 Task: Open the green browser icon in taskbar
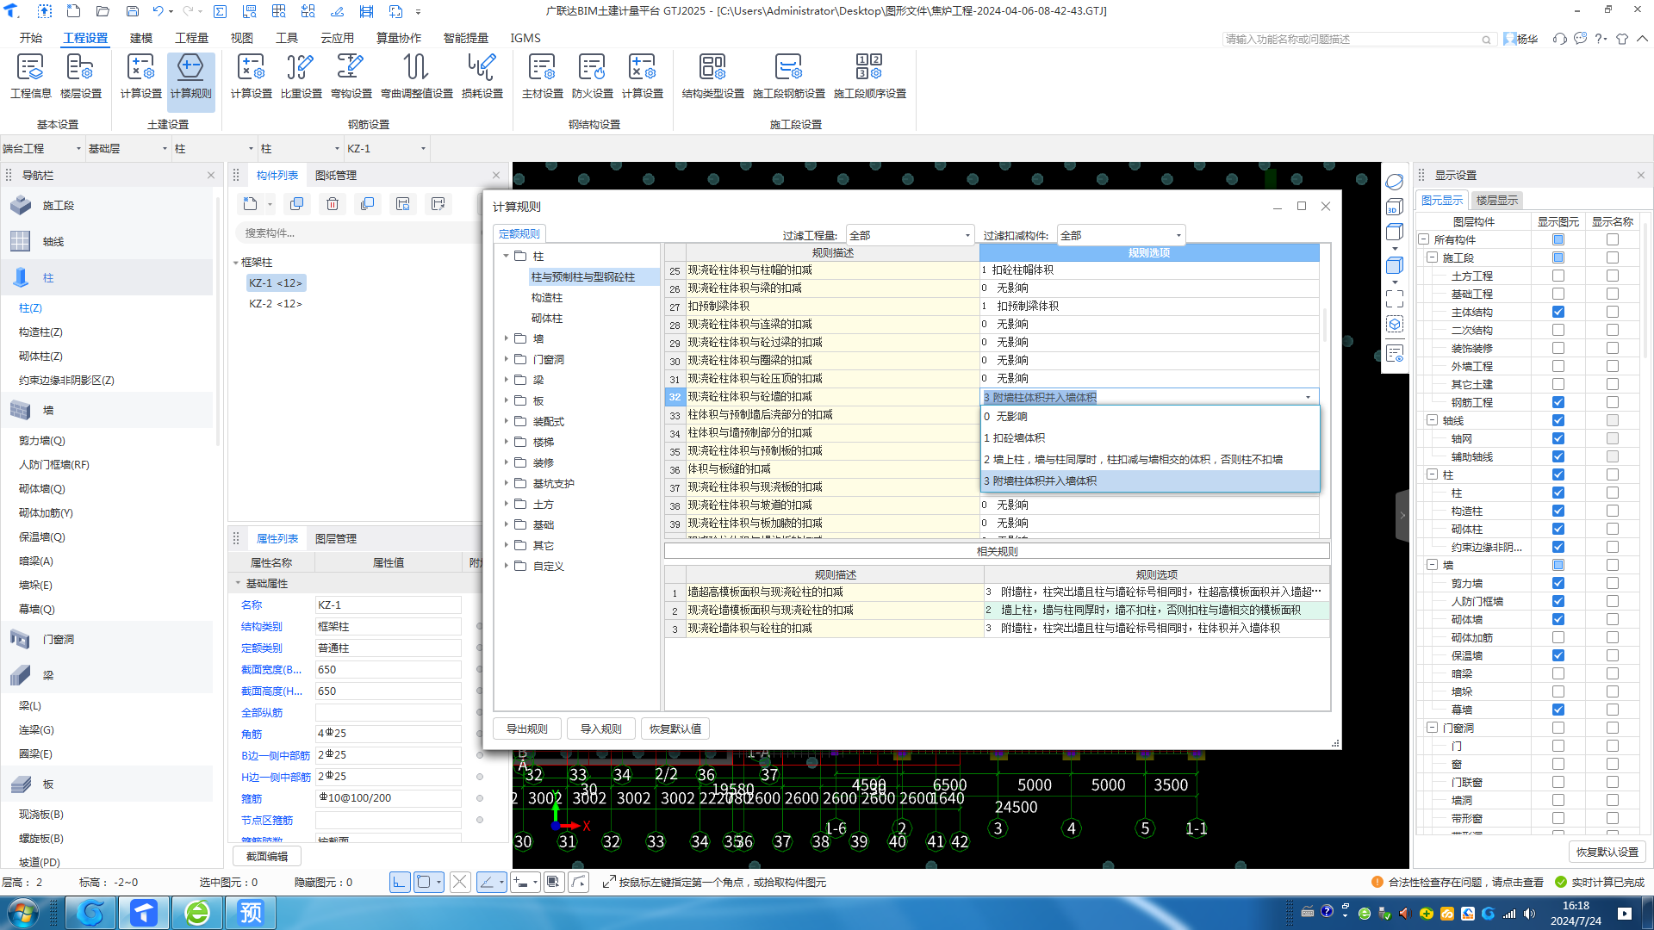[x=197, y=913]
